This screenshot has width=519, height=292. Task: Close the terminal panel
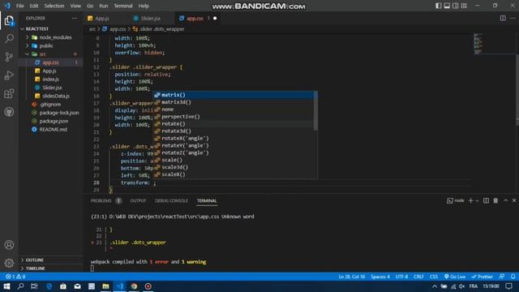[x=514, y=200]
